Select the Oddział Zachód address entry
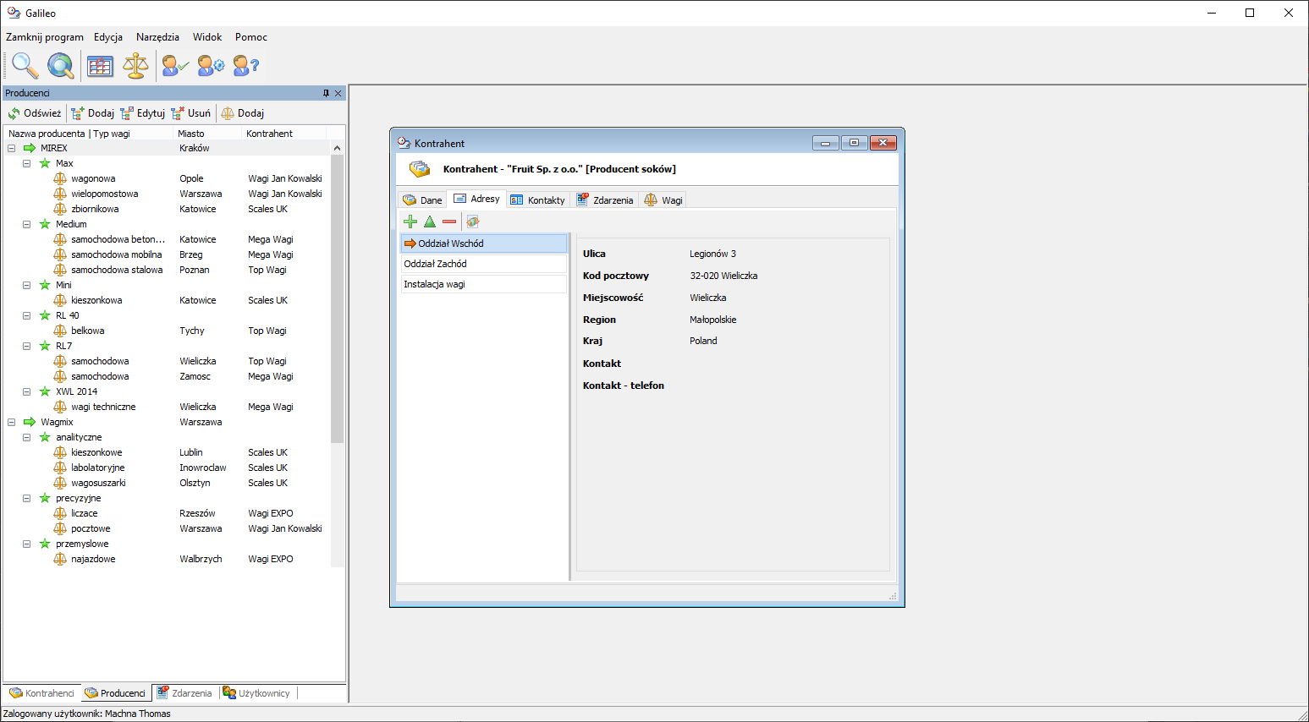Viewport: 1309px width, 722px height. click(482, 264)
